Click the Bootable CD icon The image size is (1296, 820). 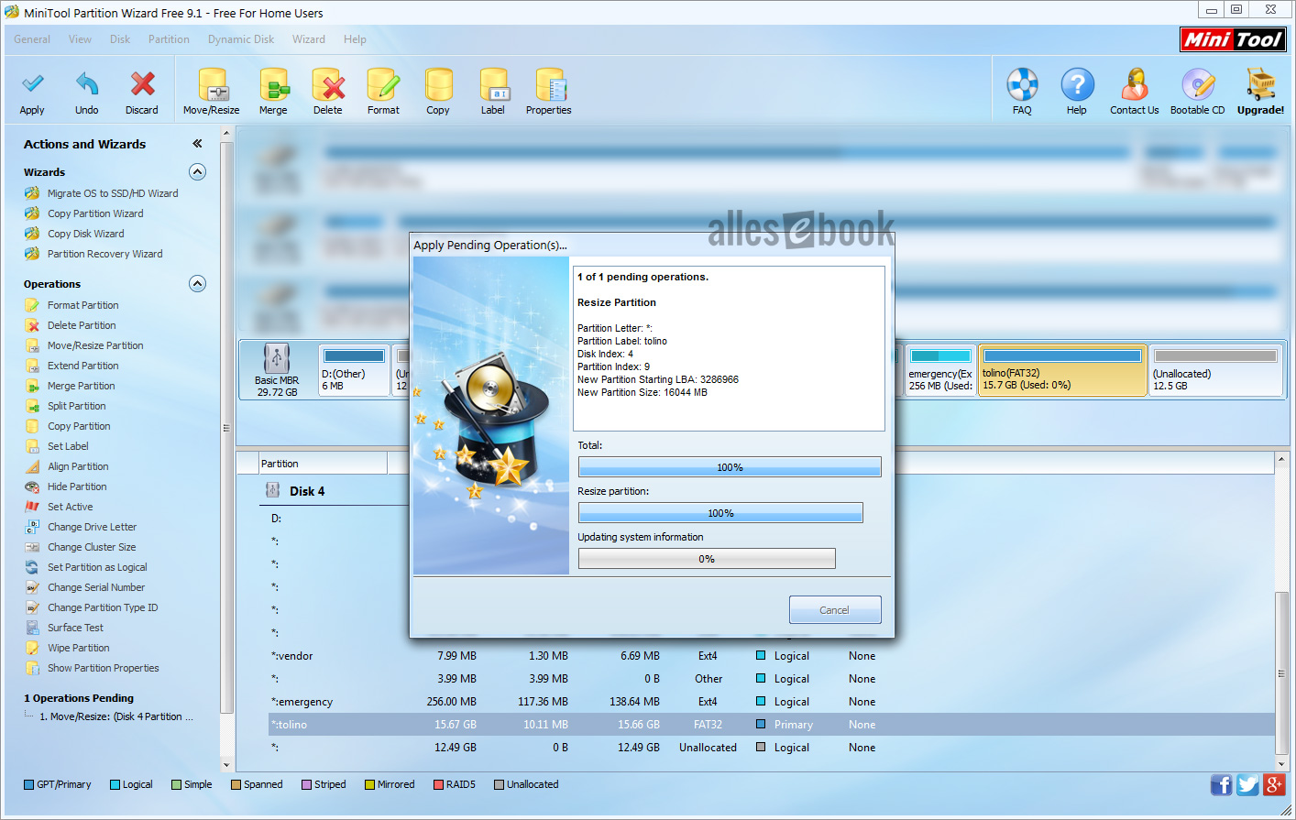1198,84
